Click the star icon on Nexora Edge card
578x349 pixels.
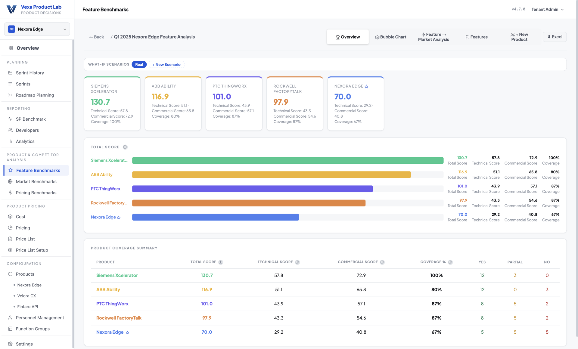(366, 86)
